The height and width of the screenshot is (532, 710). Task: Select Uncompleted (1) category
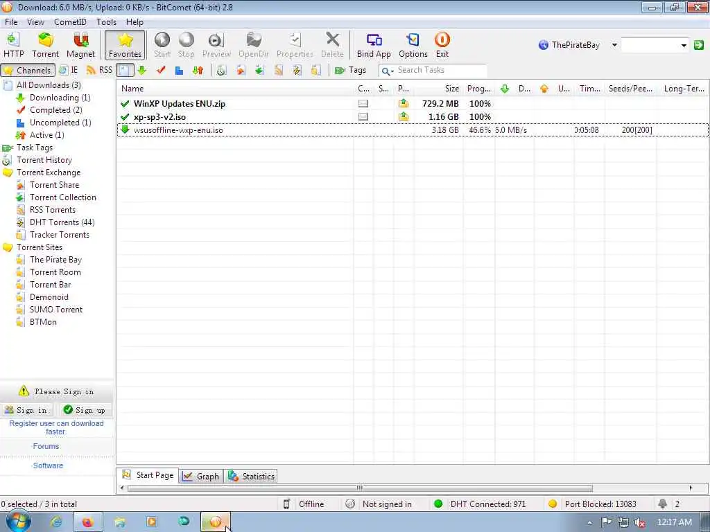tap(60, 123)
